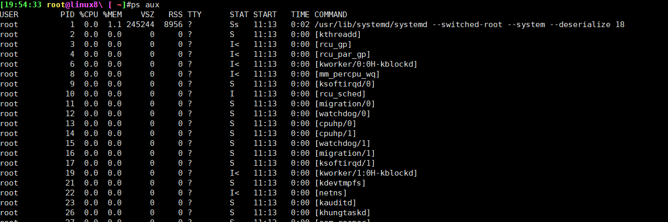Click the RSS value 8956

click(173, 24)
